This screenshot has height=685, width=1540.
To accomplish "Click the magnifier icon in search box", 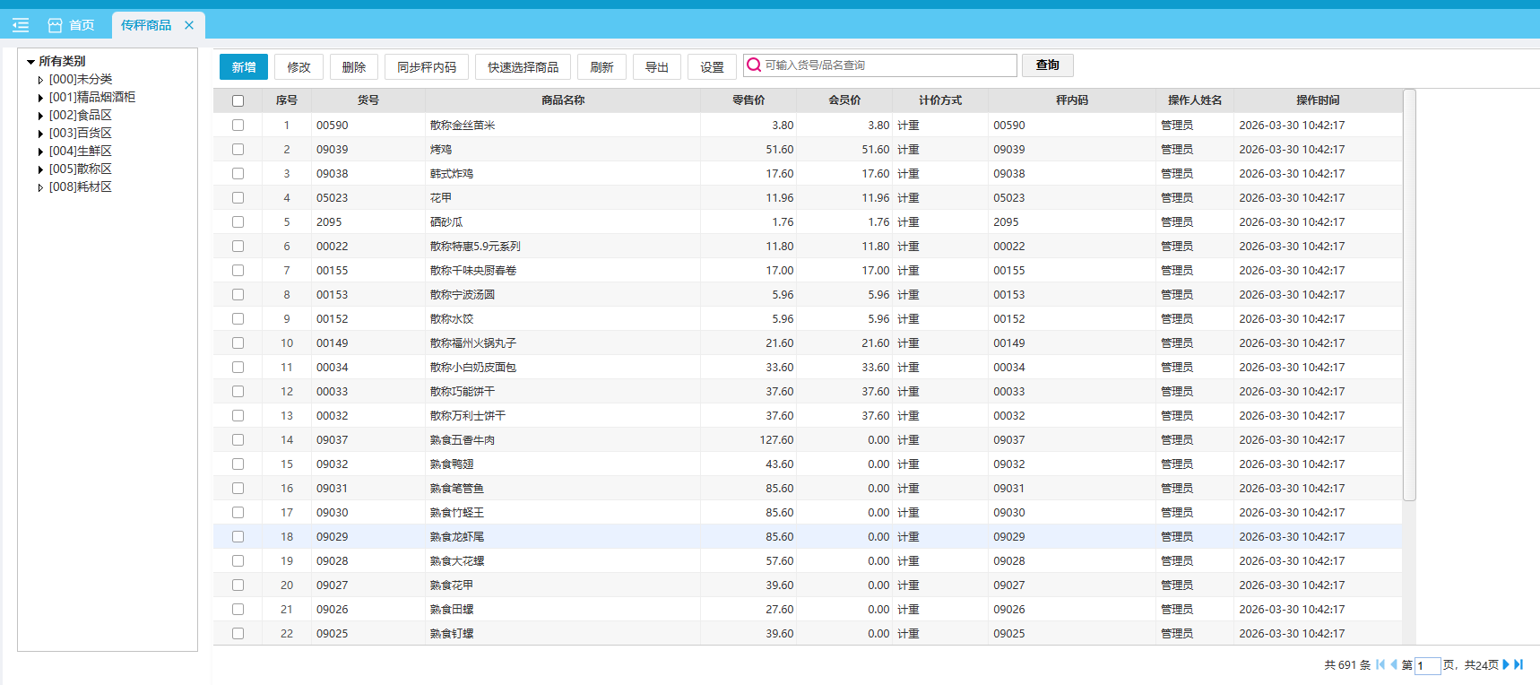I will 754,65.
